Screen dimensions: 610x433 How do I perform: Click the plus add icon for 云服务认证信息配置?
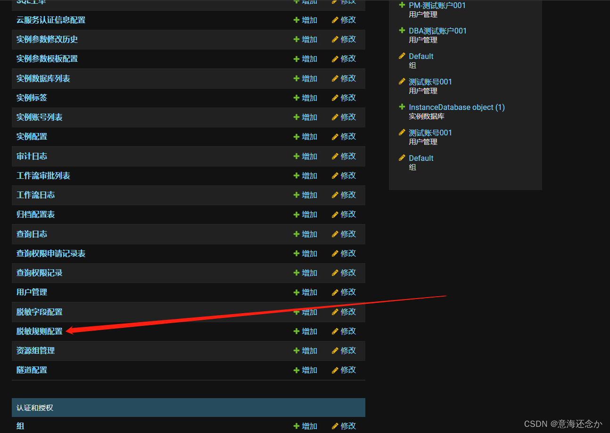297,20
